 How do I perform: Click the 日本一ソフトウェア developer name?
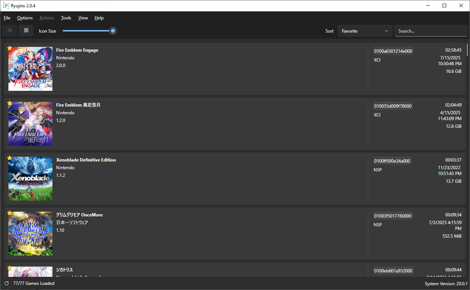[x=72, y=223]
